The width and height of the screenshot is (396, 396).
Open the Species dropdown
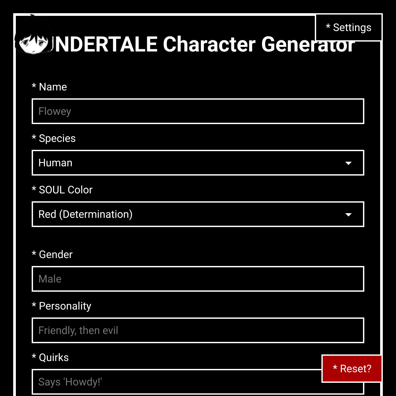point(198,163)
